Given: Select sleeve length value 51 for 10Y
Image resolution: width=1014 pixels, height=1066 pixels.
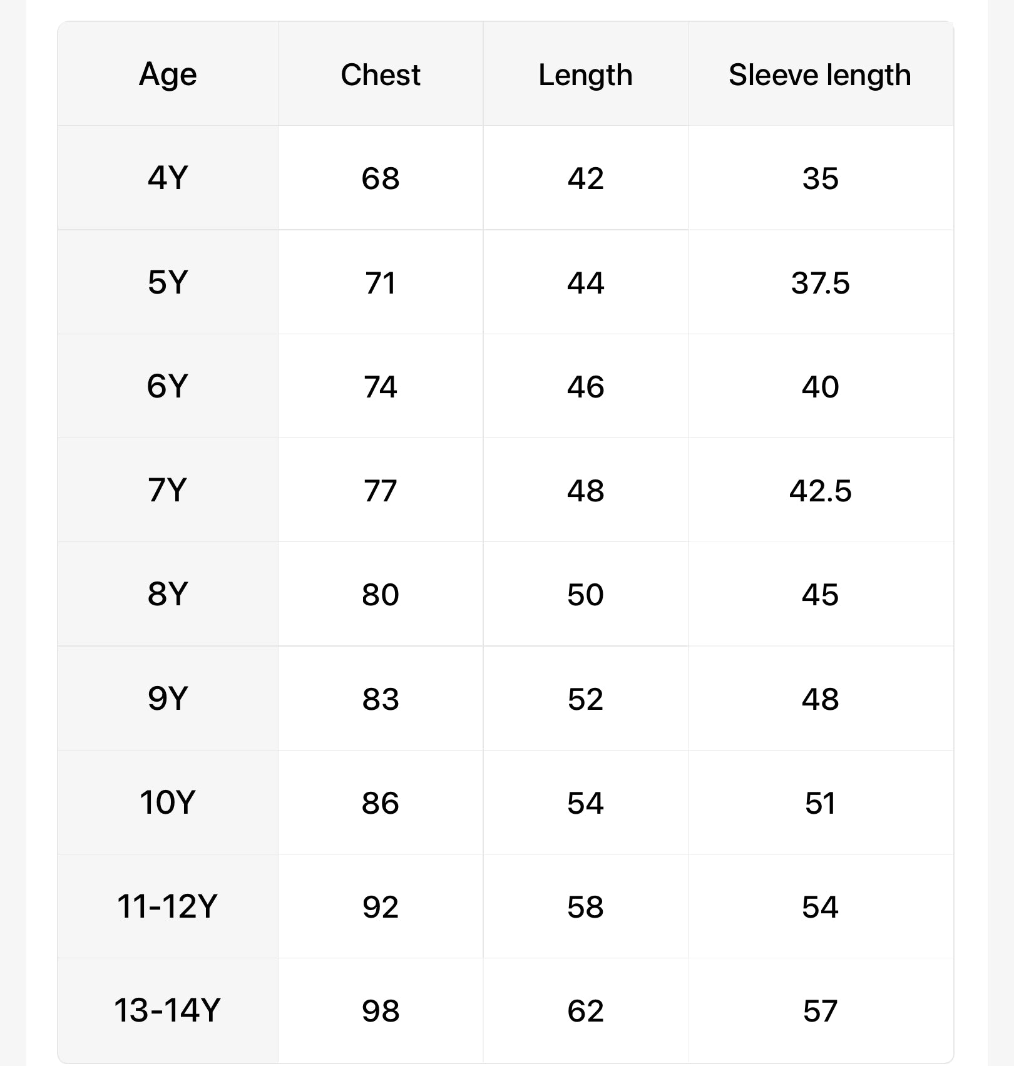Looking at the screenshot, I should pos(820,803).
